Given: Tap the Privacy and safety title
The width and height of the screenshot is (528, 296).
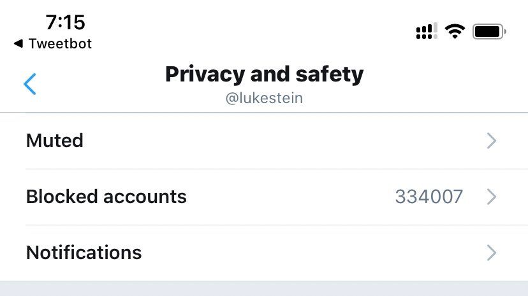Looking at the screenshot, I should pos(264,74).
